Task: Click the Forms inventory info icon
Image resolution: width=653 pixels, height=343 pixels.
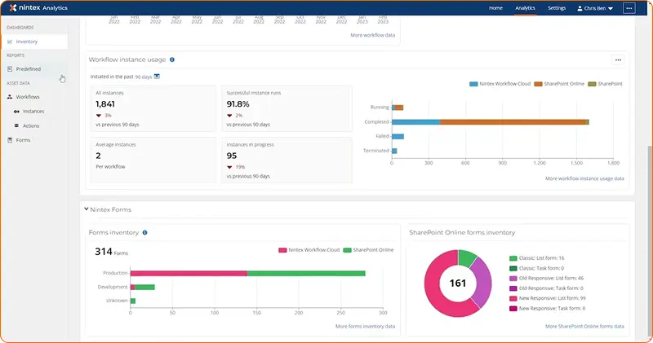Action: coord(145,233)
